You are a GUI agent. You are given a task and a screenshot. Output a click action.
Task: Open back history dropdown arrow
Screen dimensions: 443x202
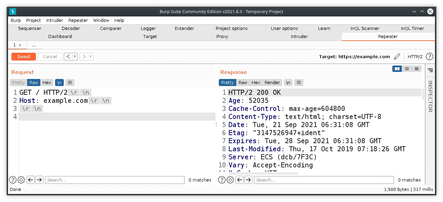75,56
